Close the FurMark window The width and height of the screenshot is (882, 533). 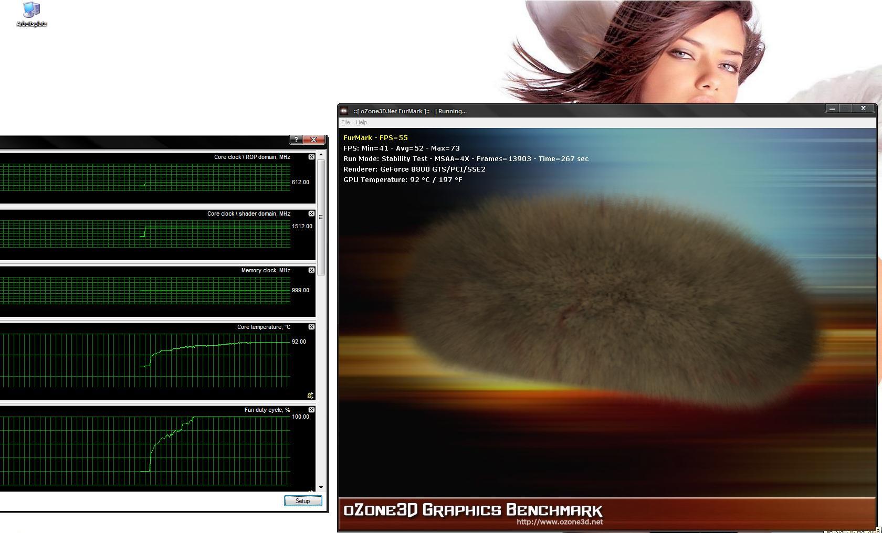pos(863,109)
